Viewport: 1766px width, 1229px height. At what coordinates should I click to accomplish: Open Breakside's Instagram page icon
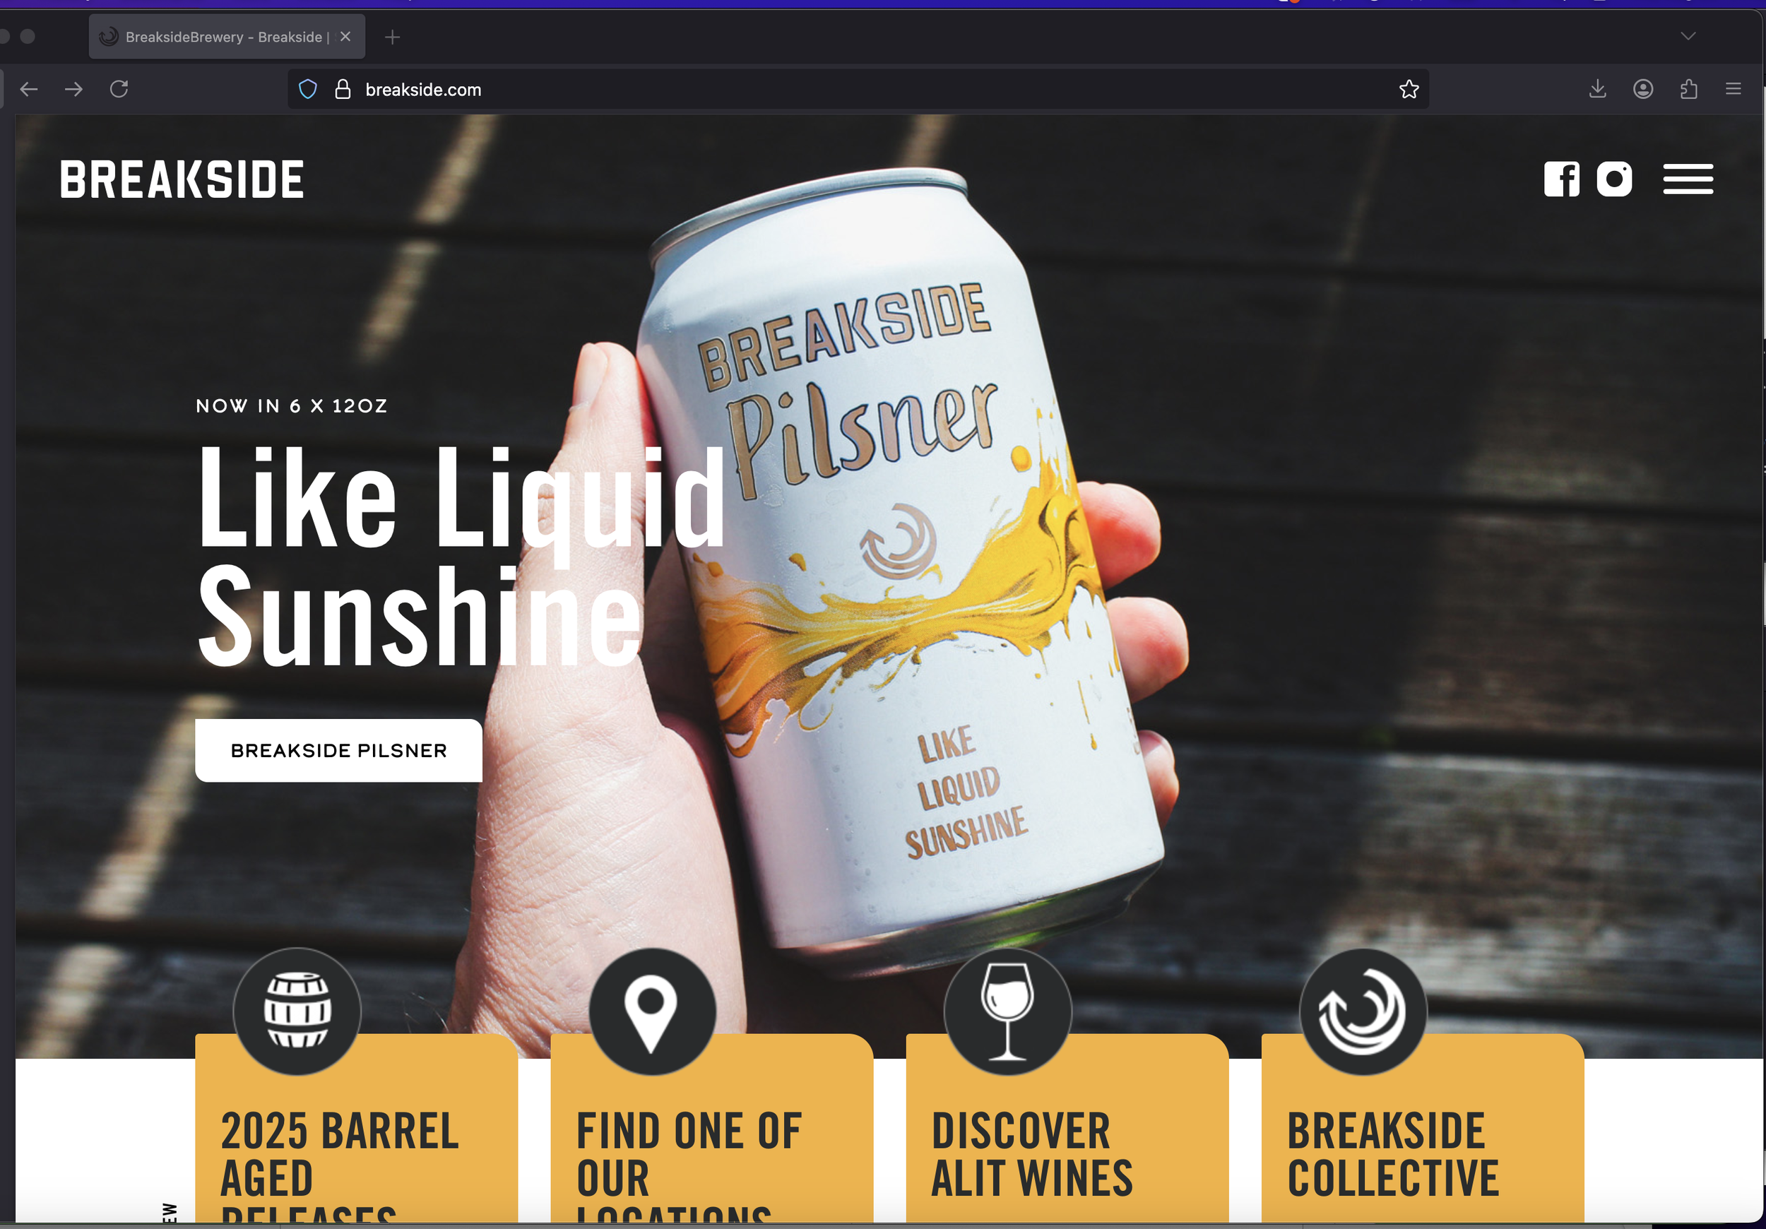tap(1613, 179)
